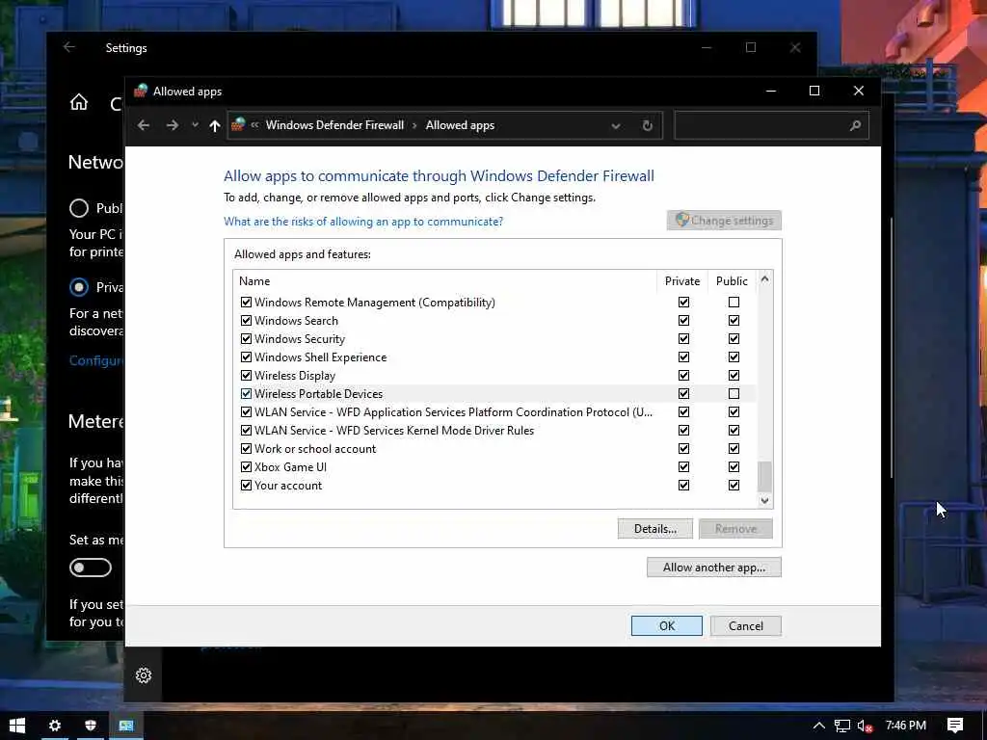Click the apps list scrollbar thumb
The image size is (987, 740).
764,476
